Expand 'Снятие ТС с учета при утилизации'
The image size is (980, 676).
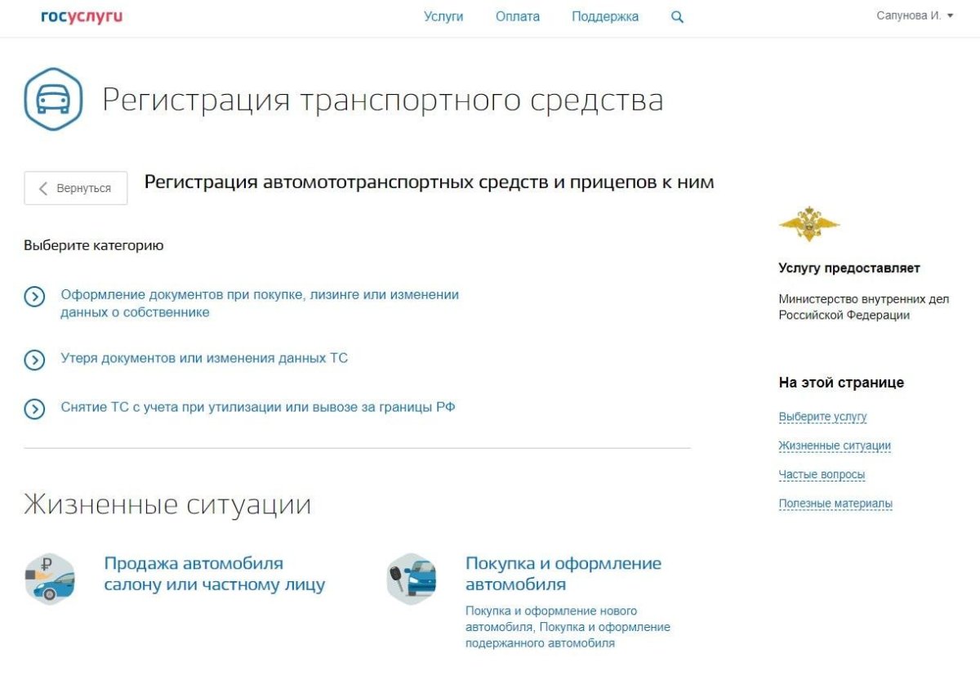pos(258,406)
